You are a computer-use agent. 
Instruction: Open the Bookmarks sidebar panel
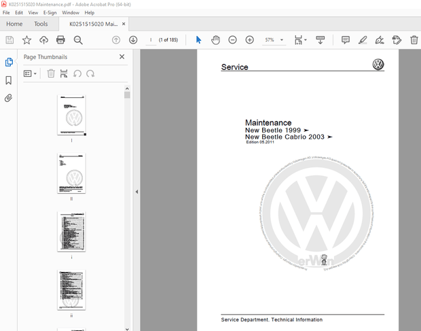9,80
